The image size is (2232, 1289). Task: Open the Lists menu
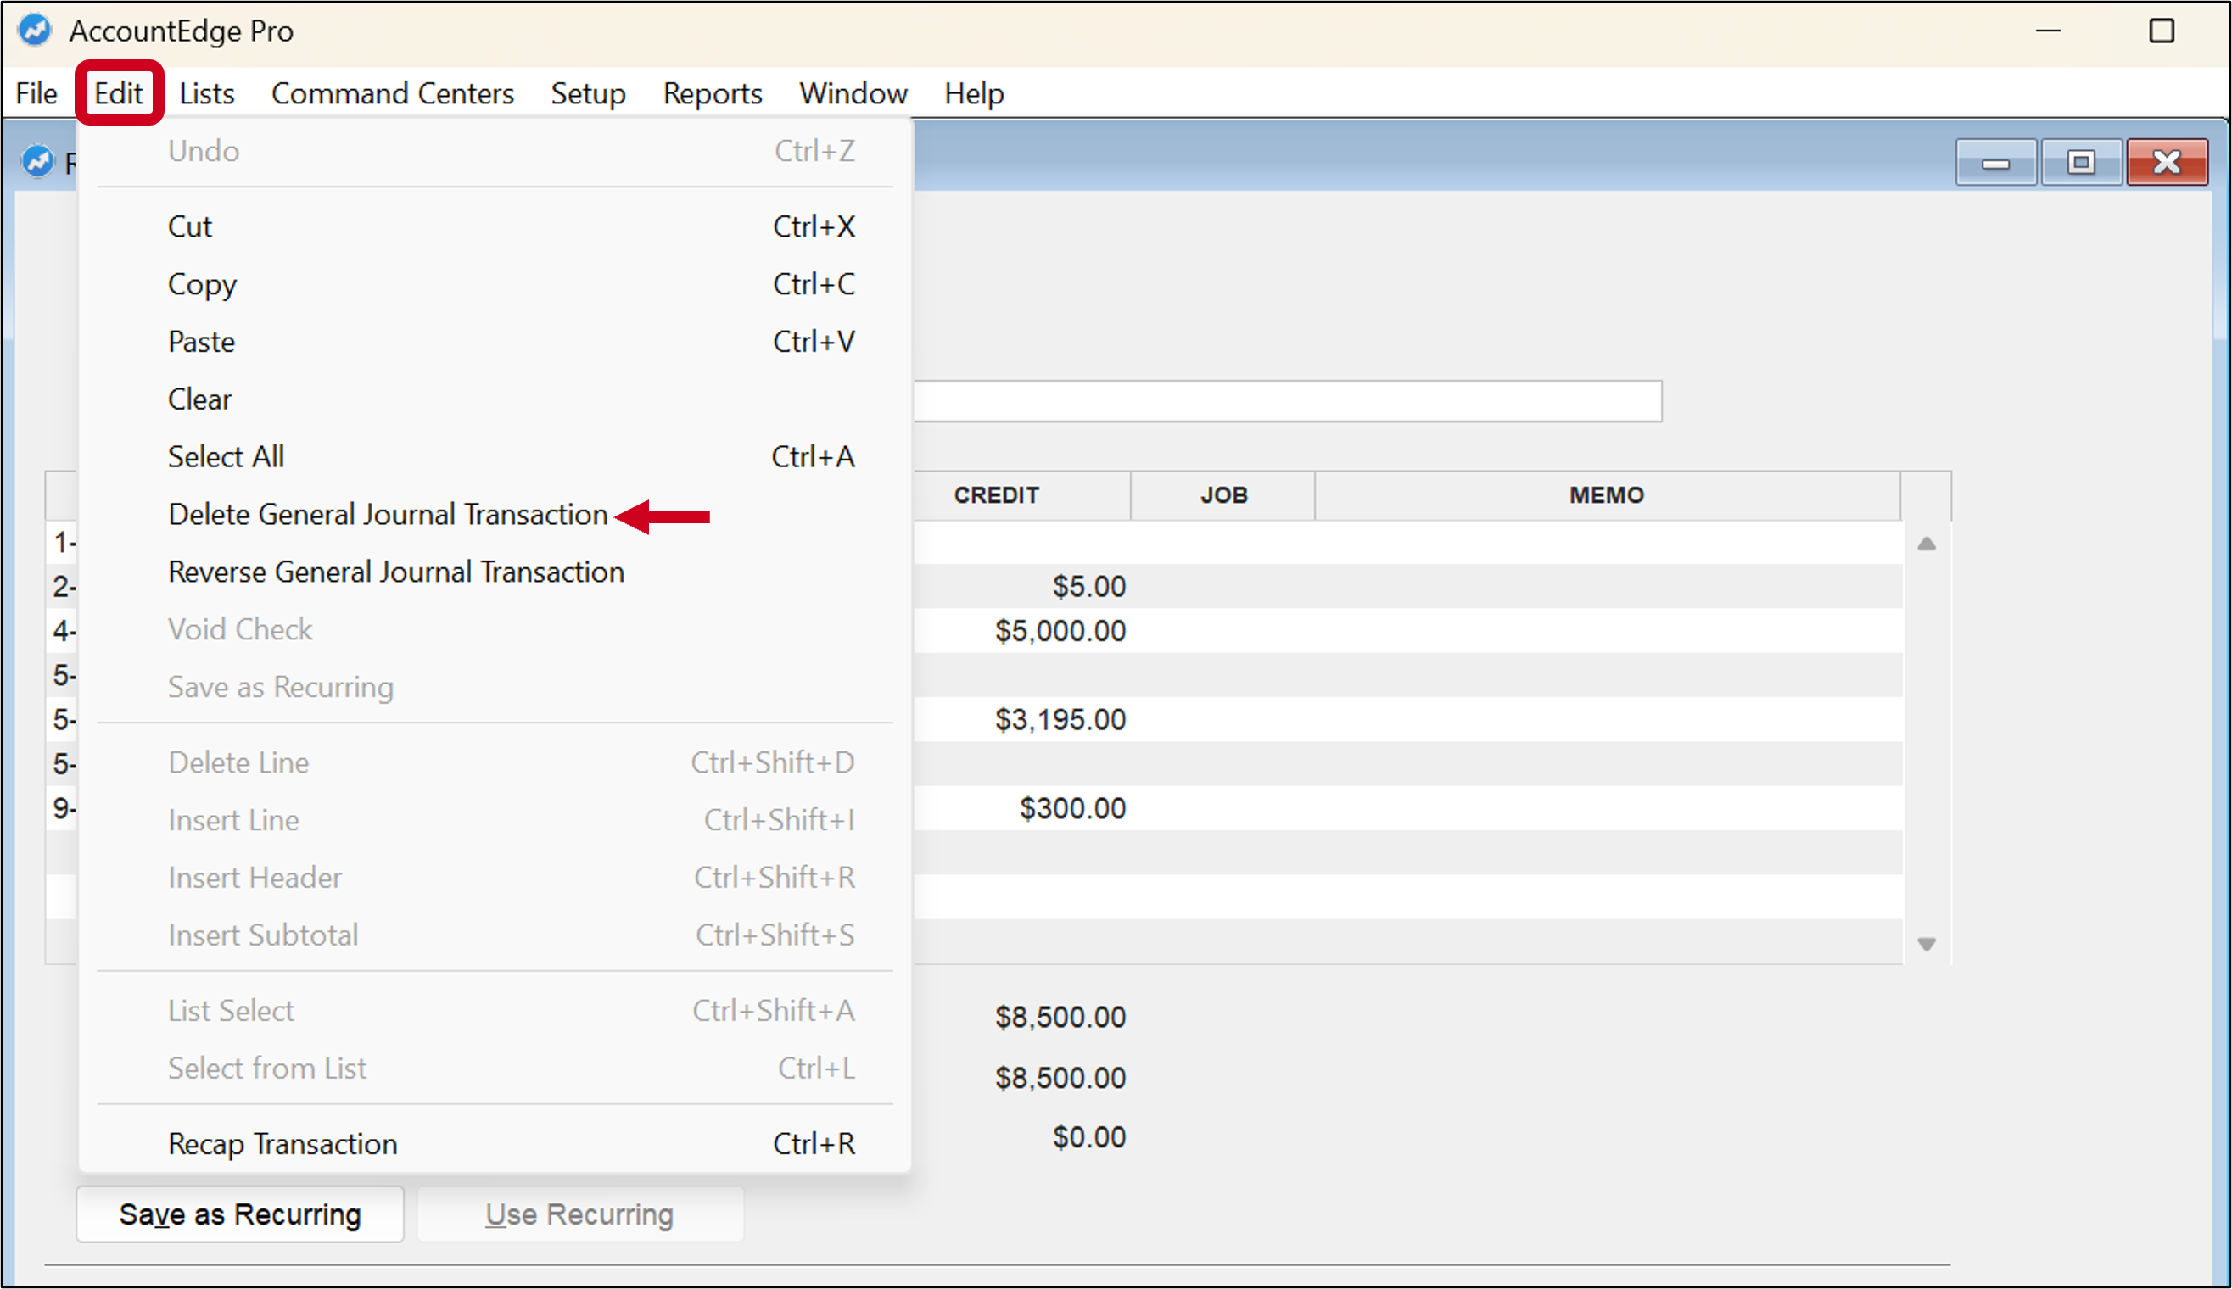pos(207,93)
